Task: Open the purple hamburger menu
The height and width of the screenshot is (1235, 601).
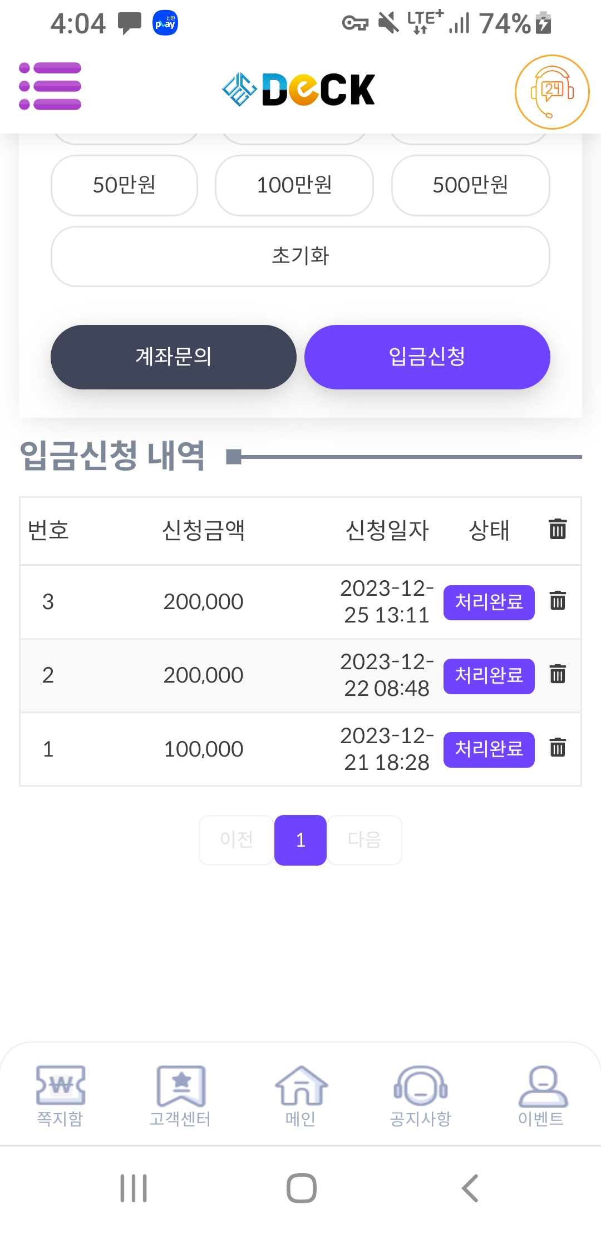Action: click(50, 86)
